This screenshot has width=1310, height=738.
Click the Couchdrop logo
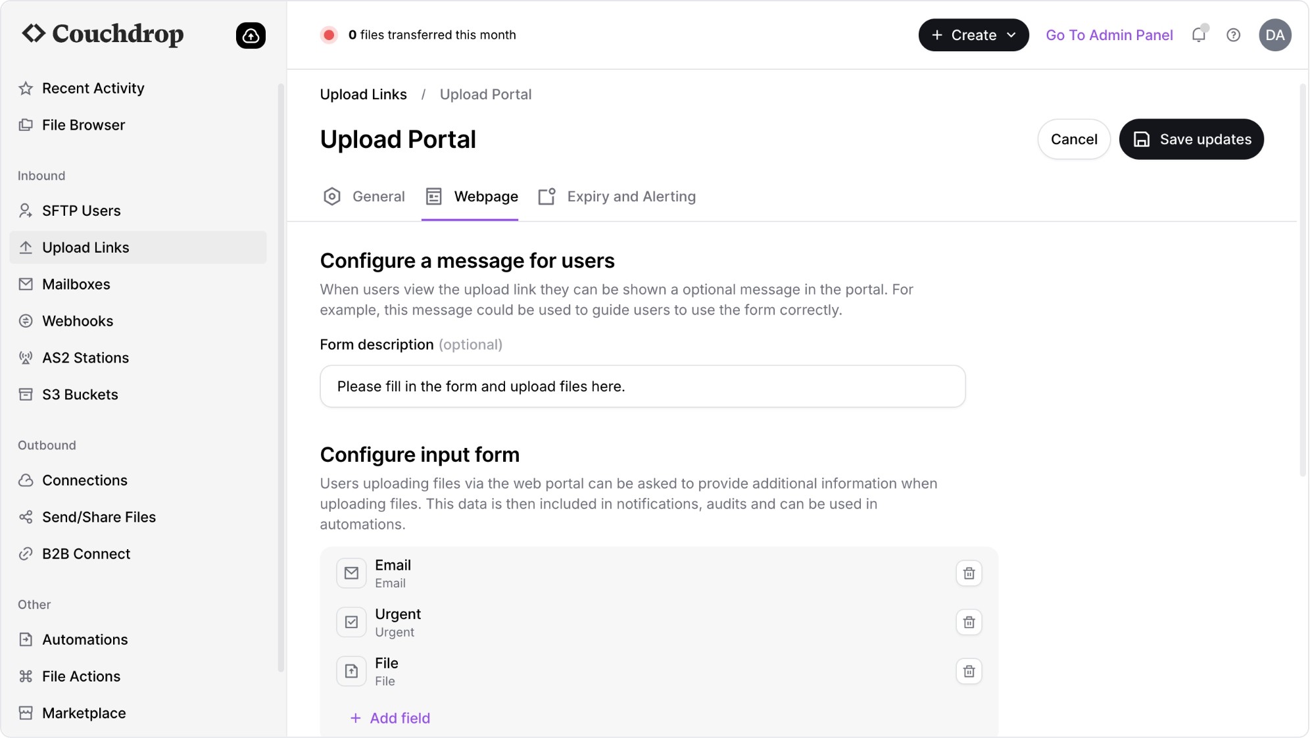103,34
